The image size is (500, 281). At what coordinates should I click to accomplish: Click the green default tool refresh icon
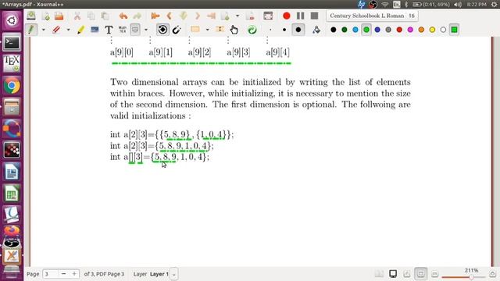click(x=252, y=30)
